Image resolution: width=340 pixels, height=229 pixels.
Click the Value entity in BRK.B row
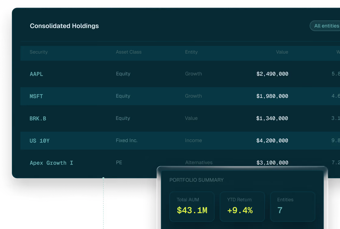191,118
